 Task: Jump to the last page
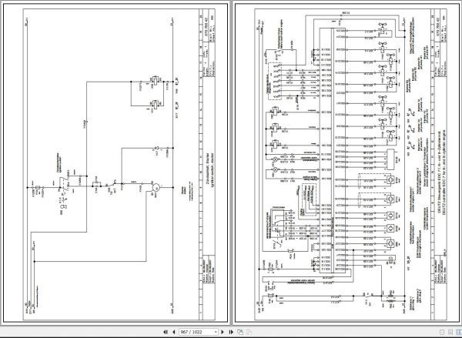(231, 332)
